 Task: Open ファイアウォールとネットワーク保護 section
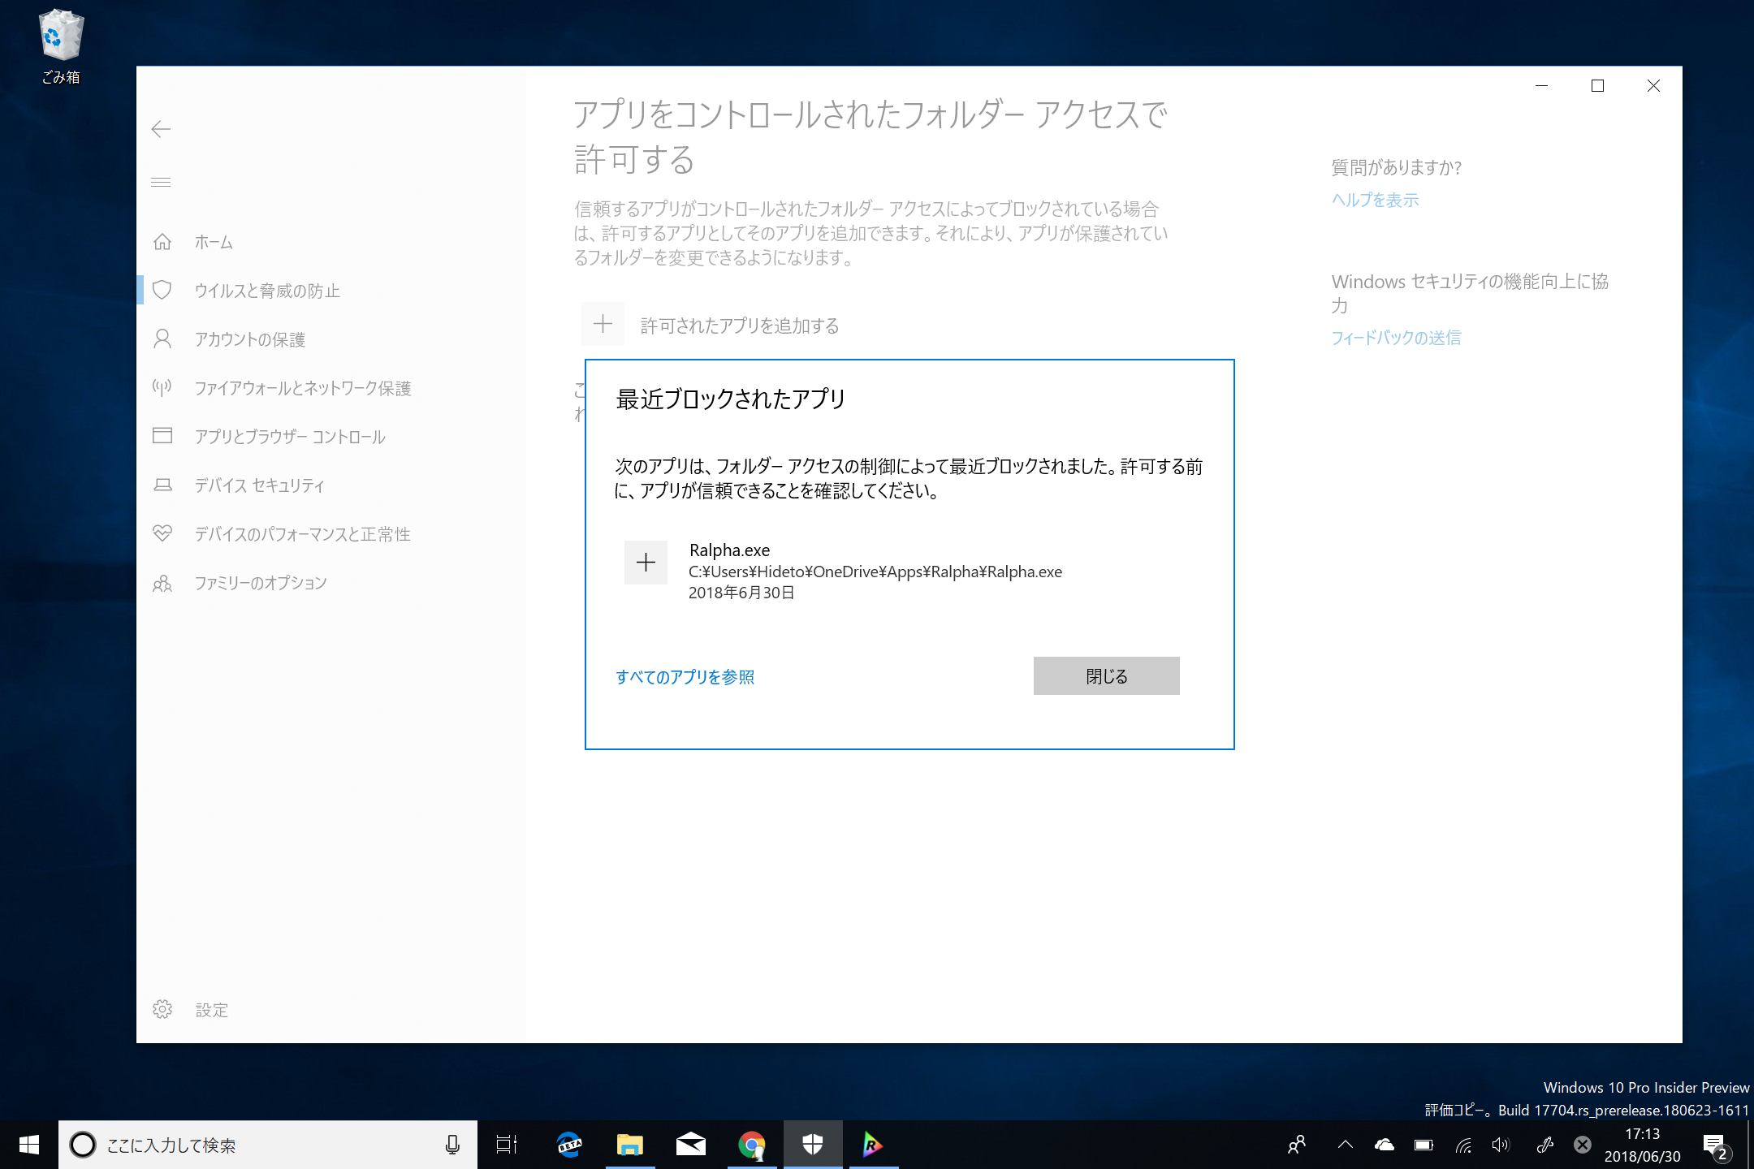tap(303, 388)
